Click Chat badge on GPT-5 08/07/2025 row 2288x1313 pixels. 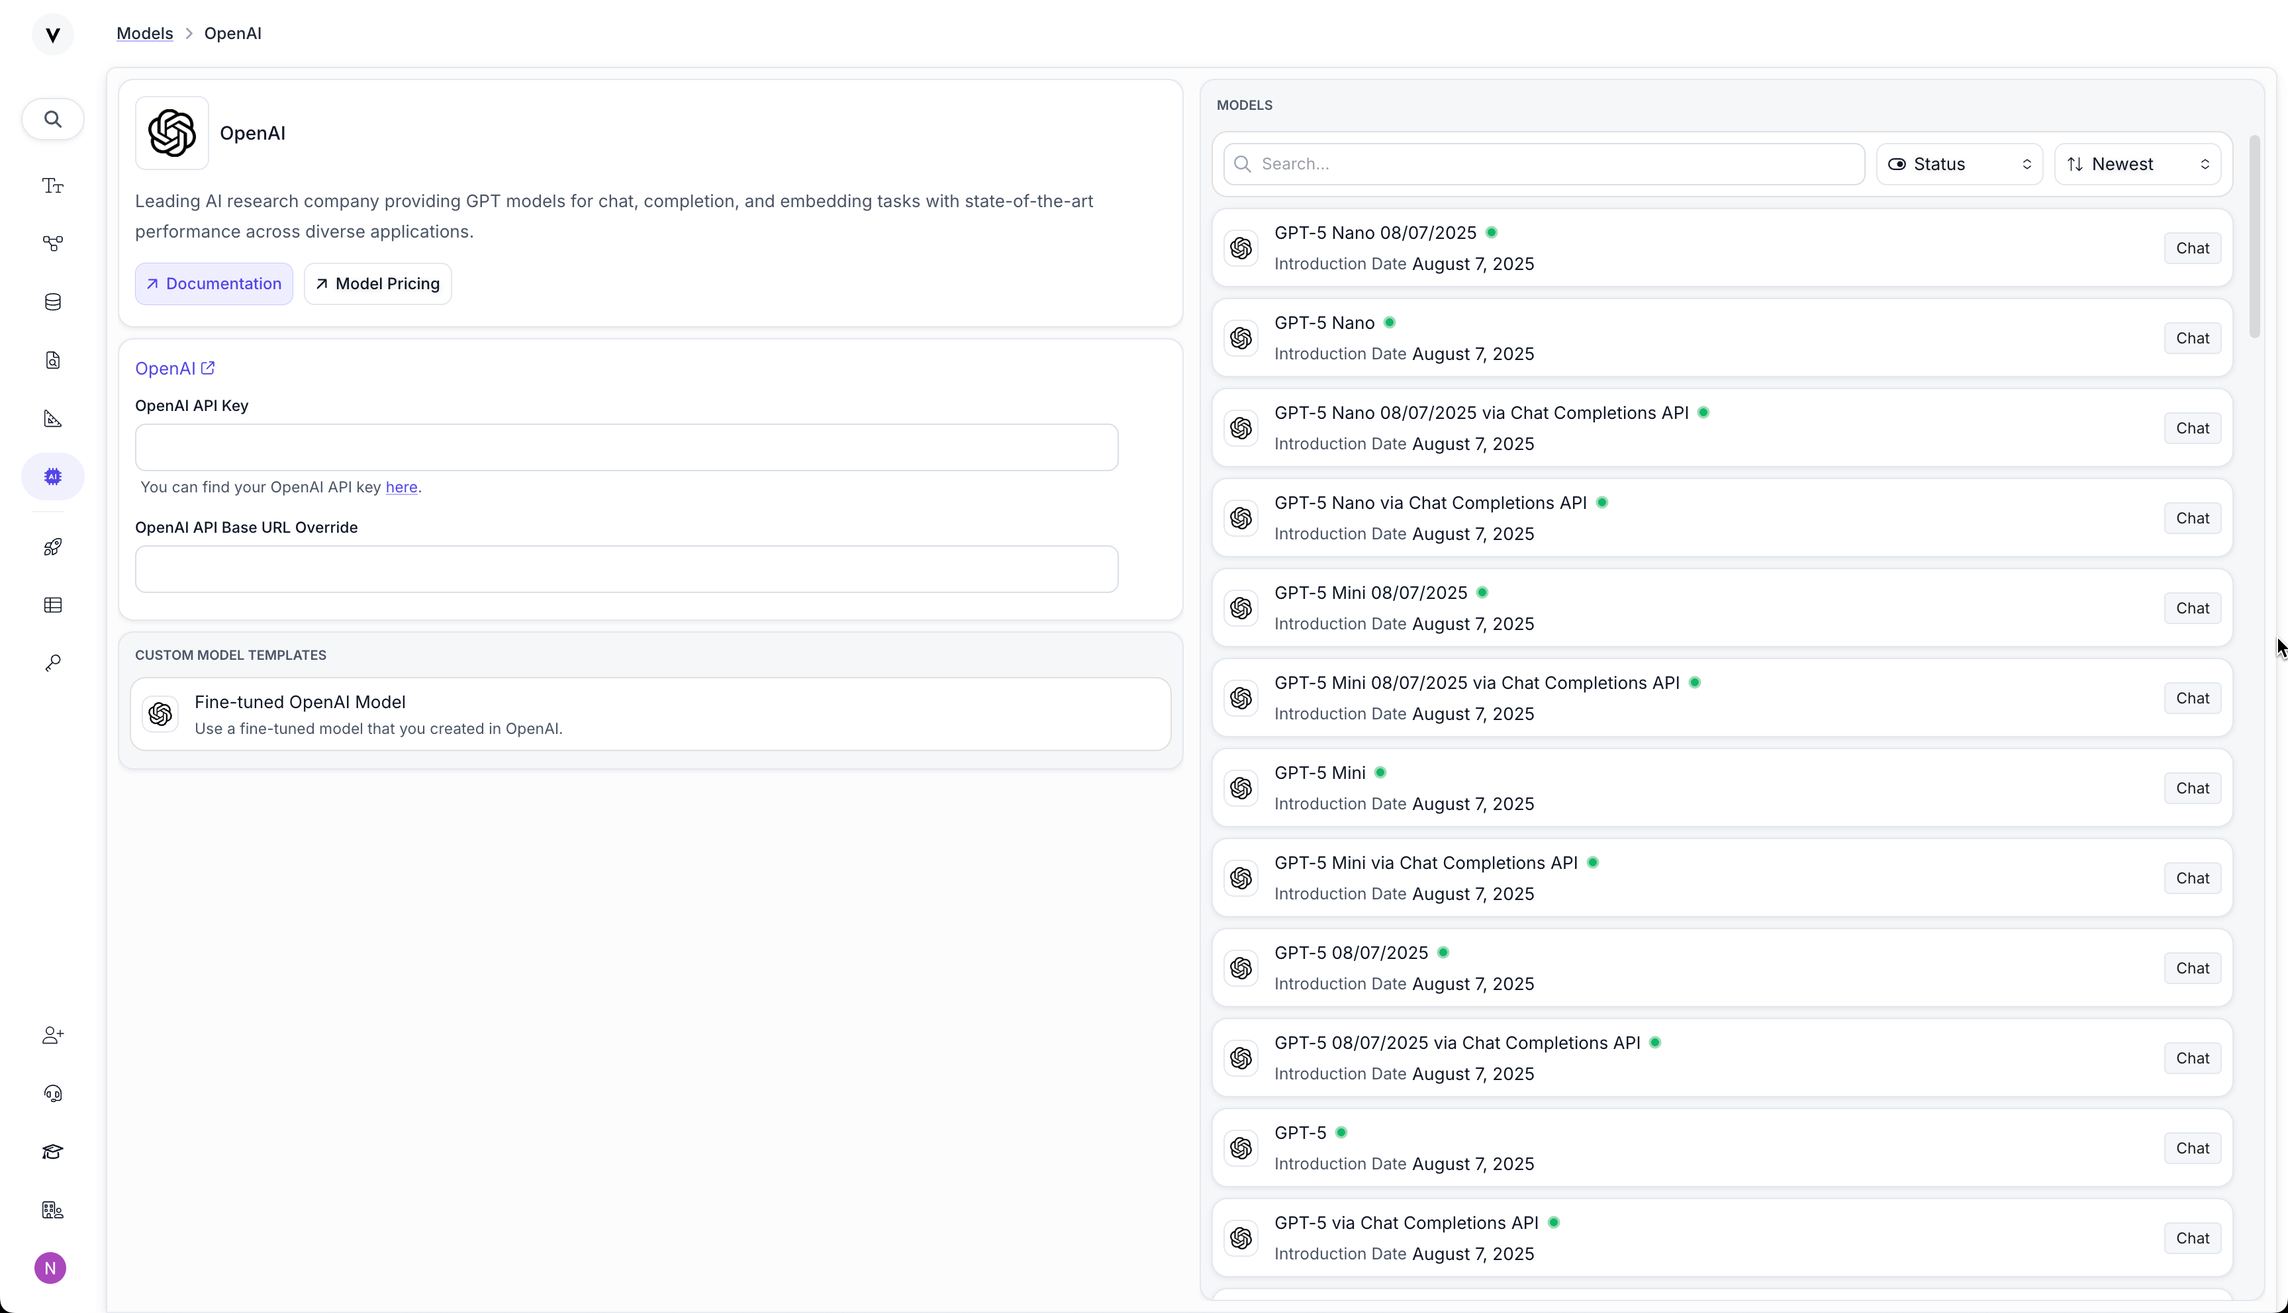[2193, 968]
